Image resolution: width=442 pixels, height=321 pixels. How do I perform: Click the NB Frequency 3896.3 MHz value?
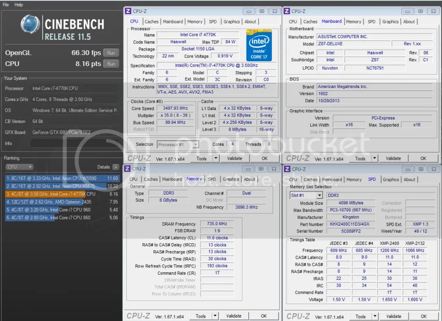pyautogui.click(x=246, y=207)
